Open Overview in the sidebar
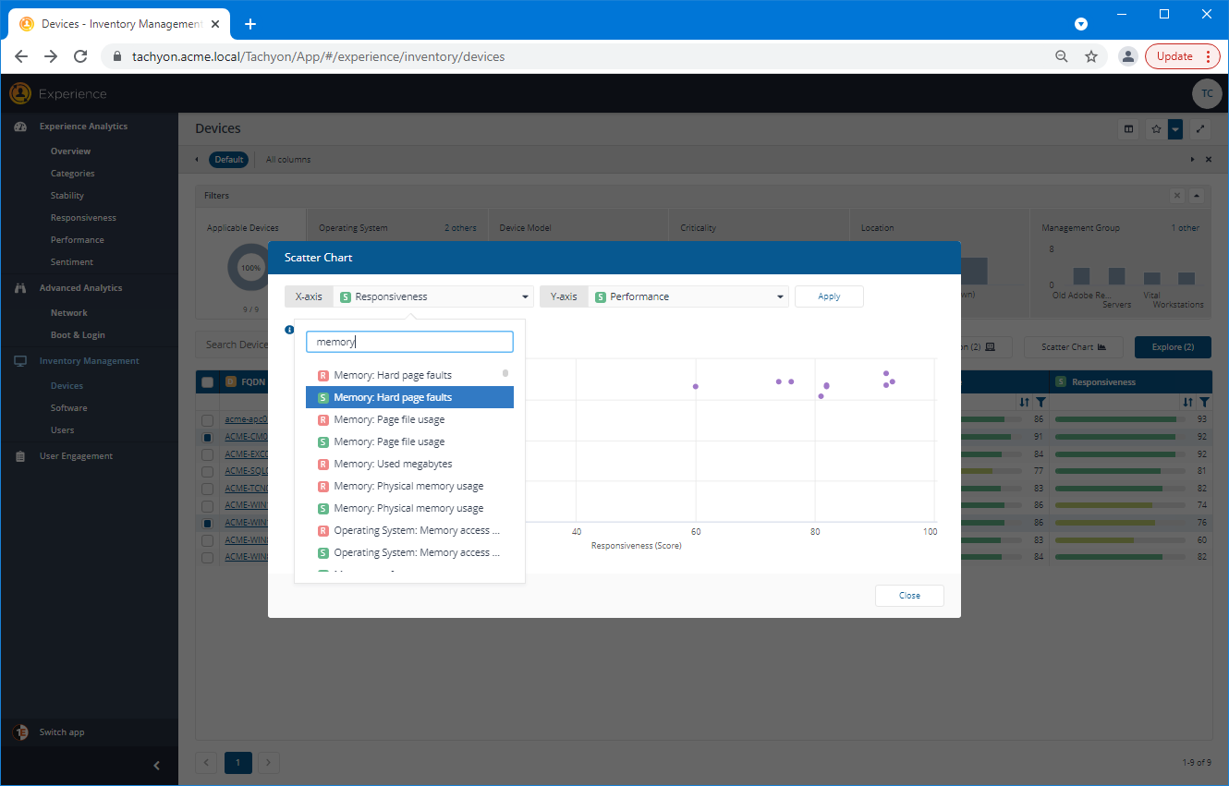 coord(70,151)
